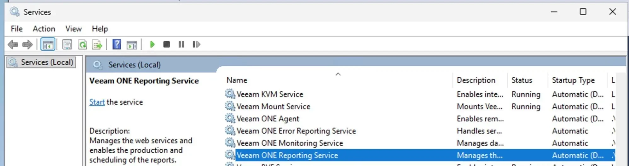Click Automatic startup type of Monitoring Service
This screenshot has width=629, height=166.
[x=570, y=143]
